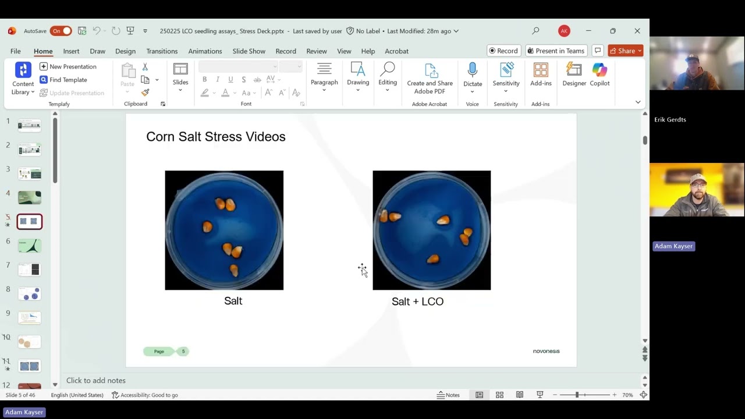The width and height of the screenshot is (745, 419).
Task: Click Present in Teams button
Action: click(555, 51)
